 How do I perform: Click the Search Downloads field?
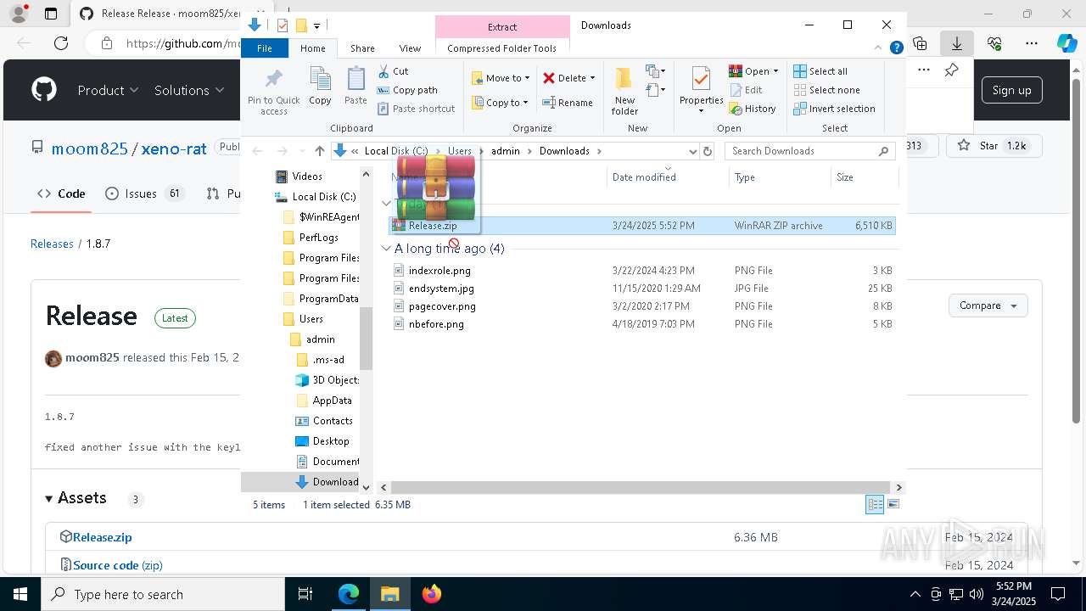tap(810, 151)
